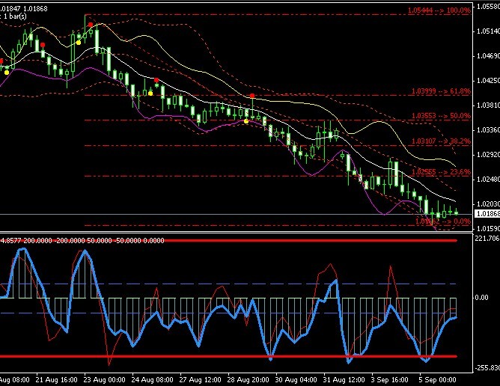Click the 1.0514 price axis label
Screen dimensions: 500x386
488,31
